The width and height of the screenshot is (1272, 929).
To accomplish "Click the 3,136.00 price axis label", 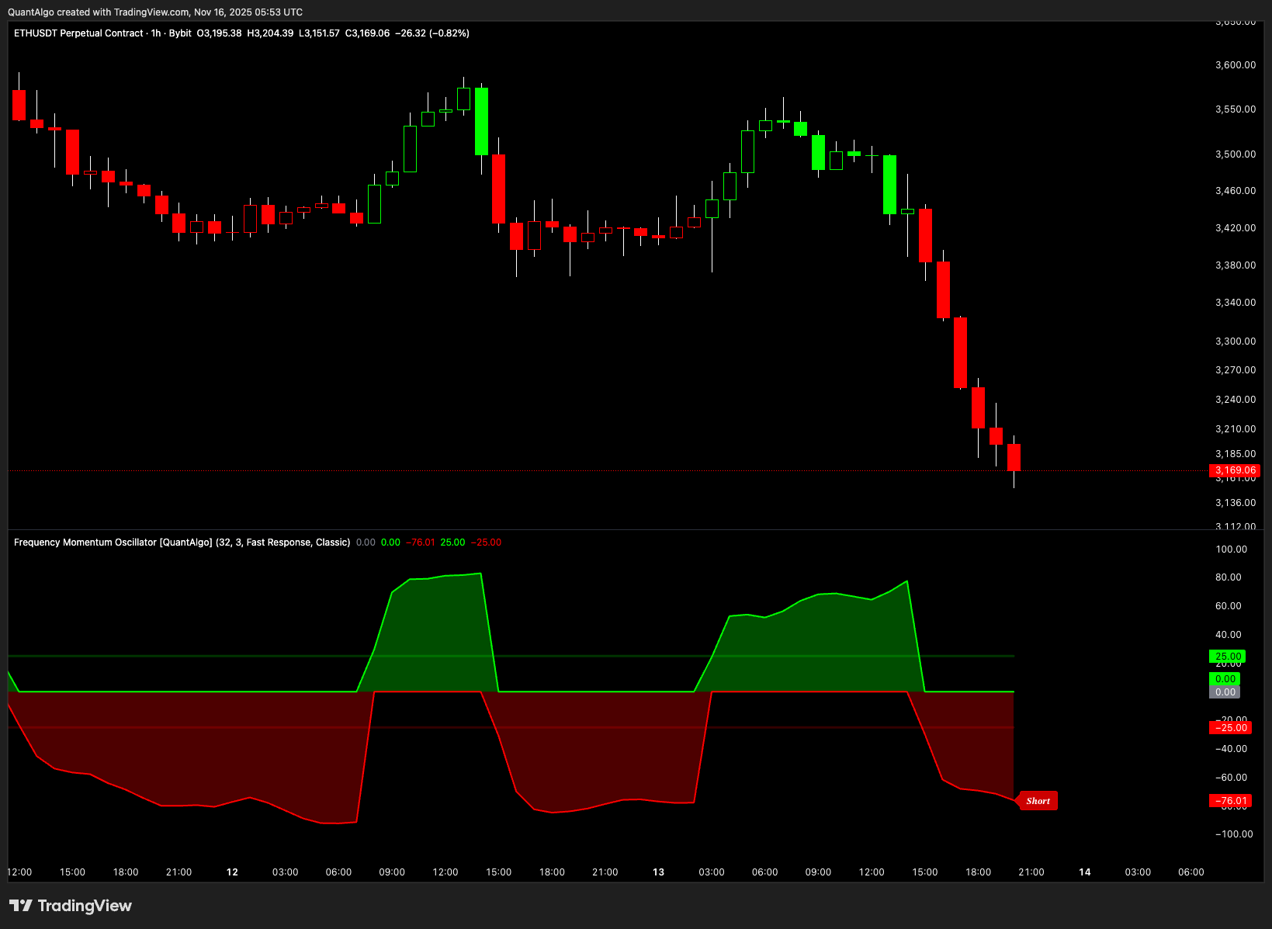I will (x=1236, y=503).
